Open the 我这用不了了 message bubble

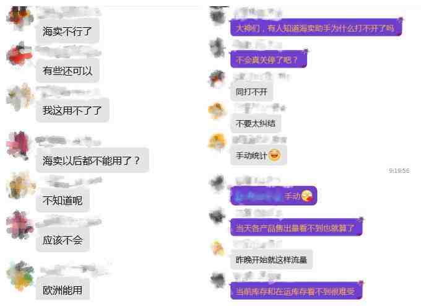[x=72, y=110]
